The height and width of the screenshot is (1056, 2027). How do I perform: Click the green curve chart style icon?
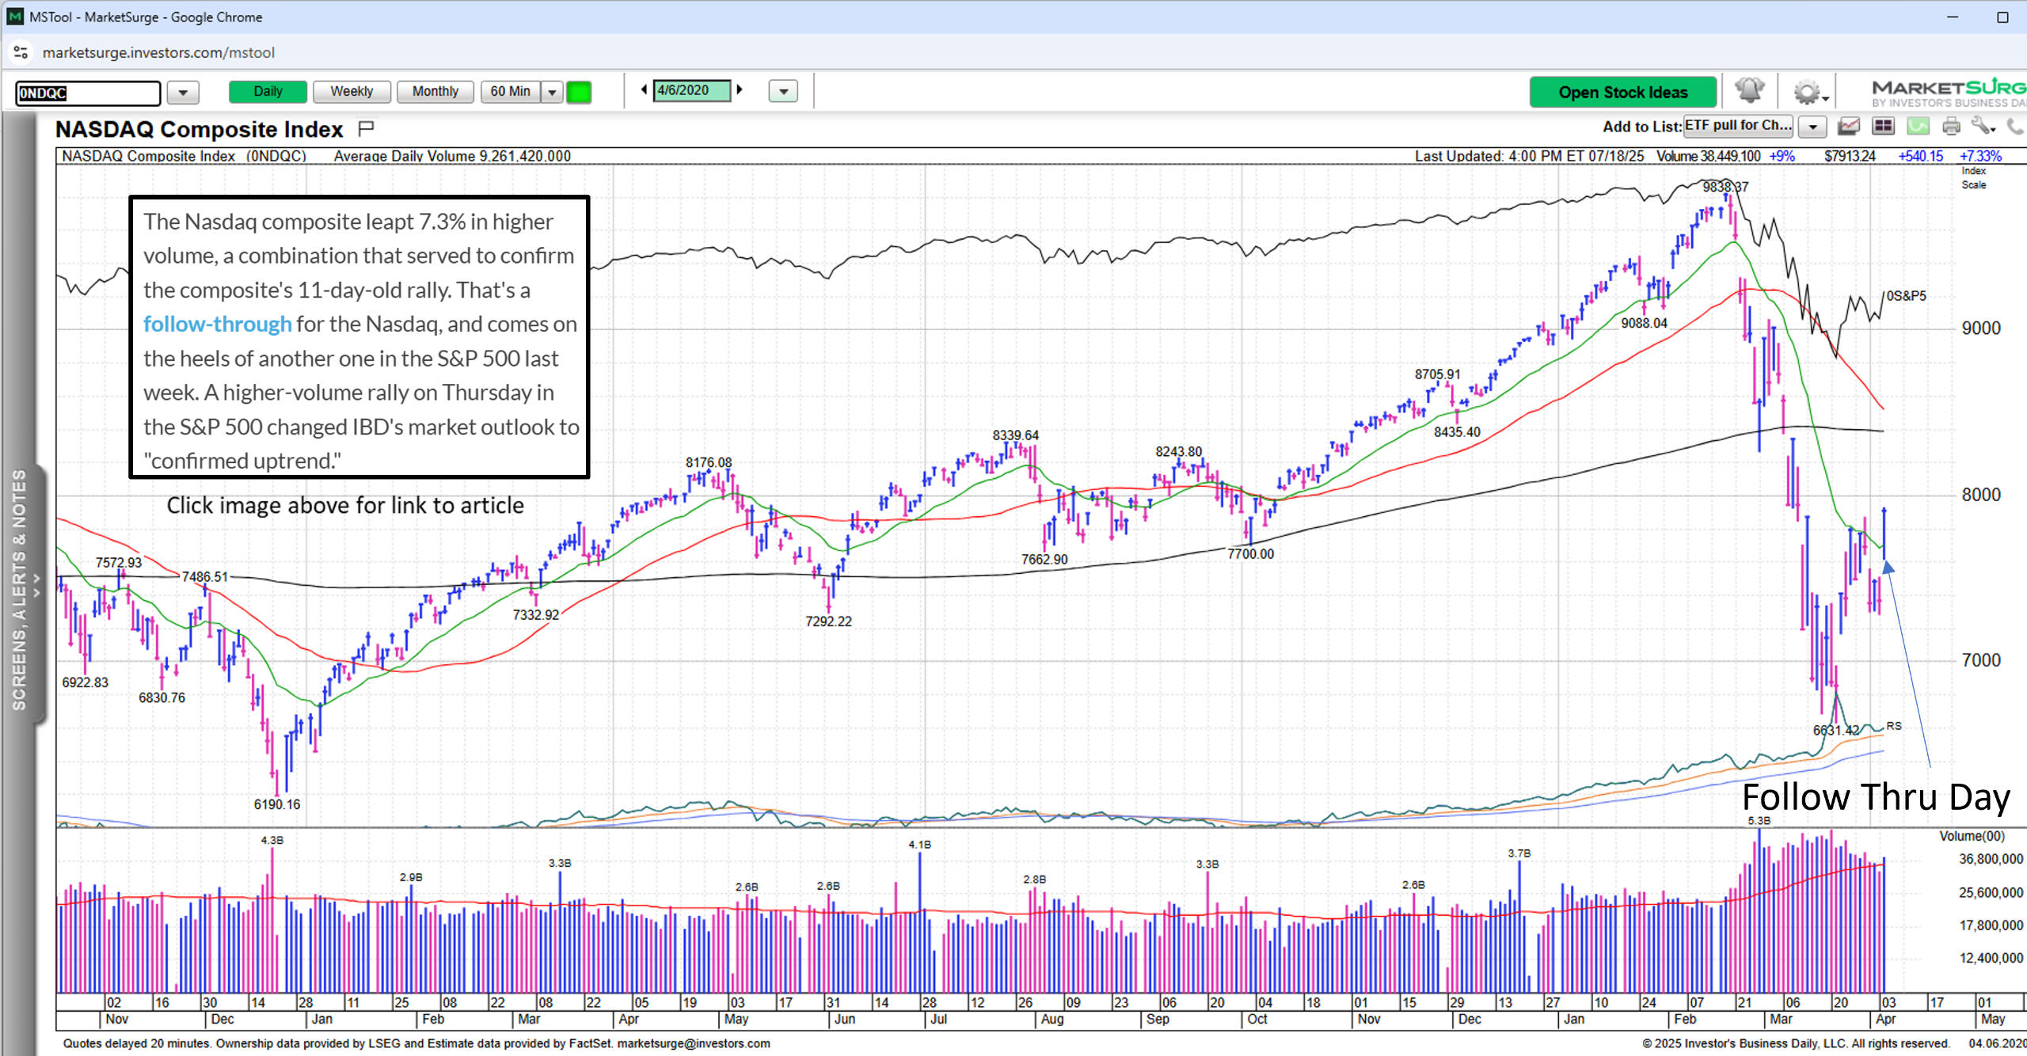click(x=1916, y=125)
